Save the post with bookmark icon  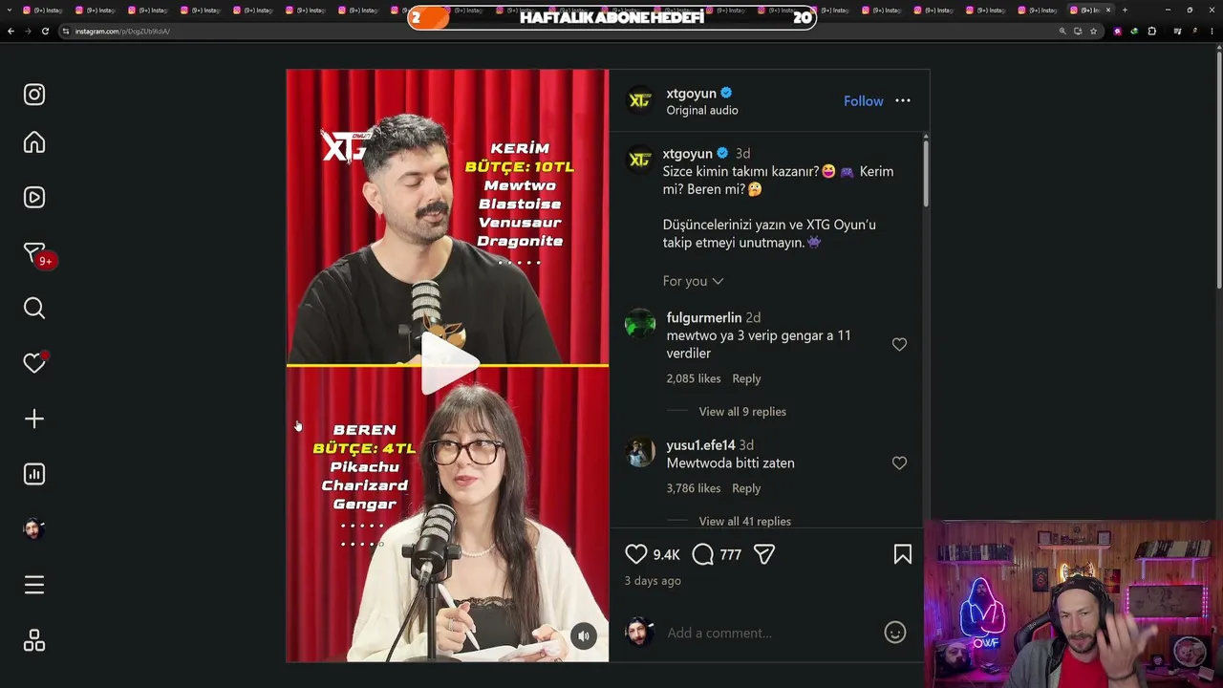click(x=903, y=554)
